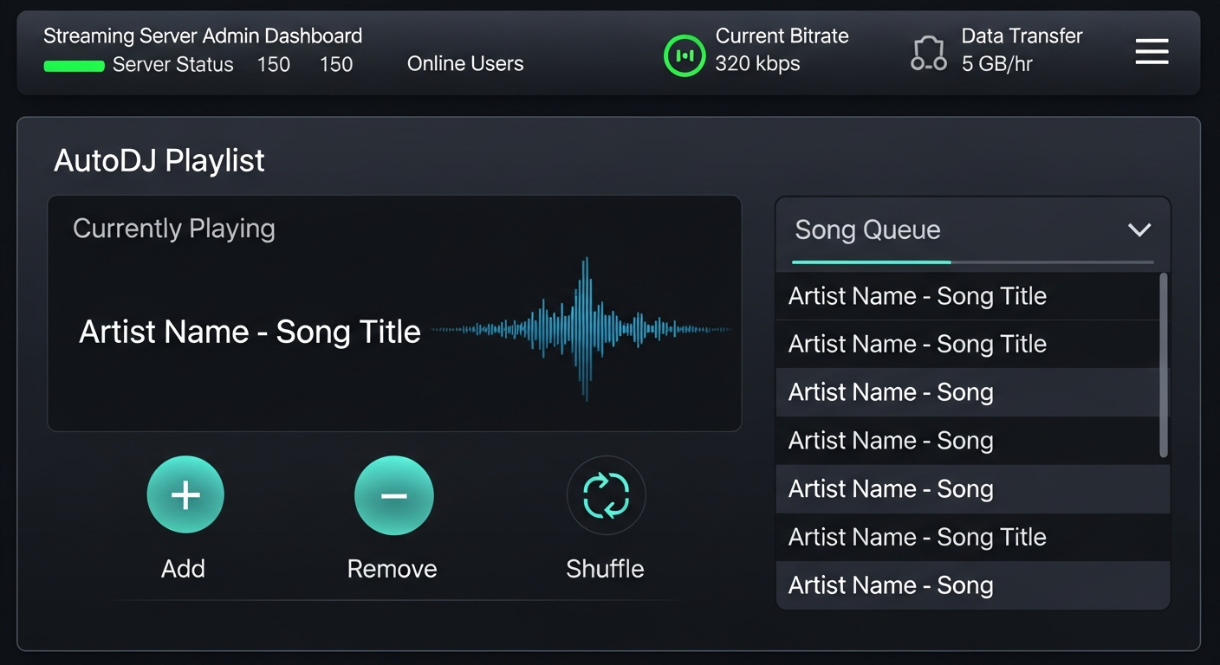Screen dimensions: 1220x665
Task: Click the Online Users menu item
Action: tap(464, 62)
